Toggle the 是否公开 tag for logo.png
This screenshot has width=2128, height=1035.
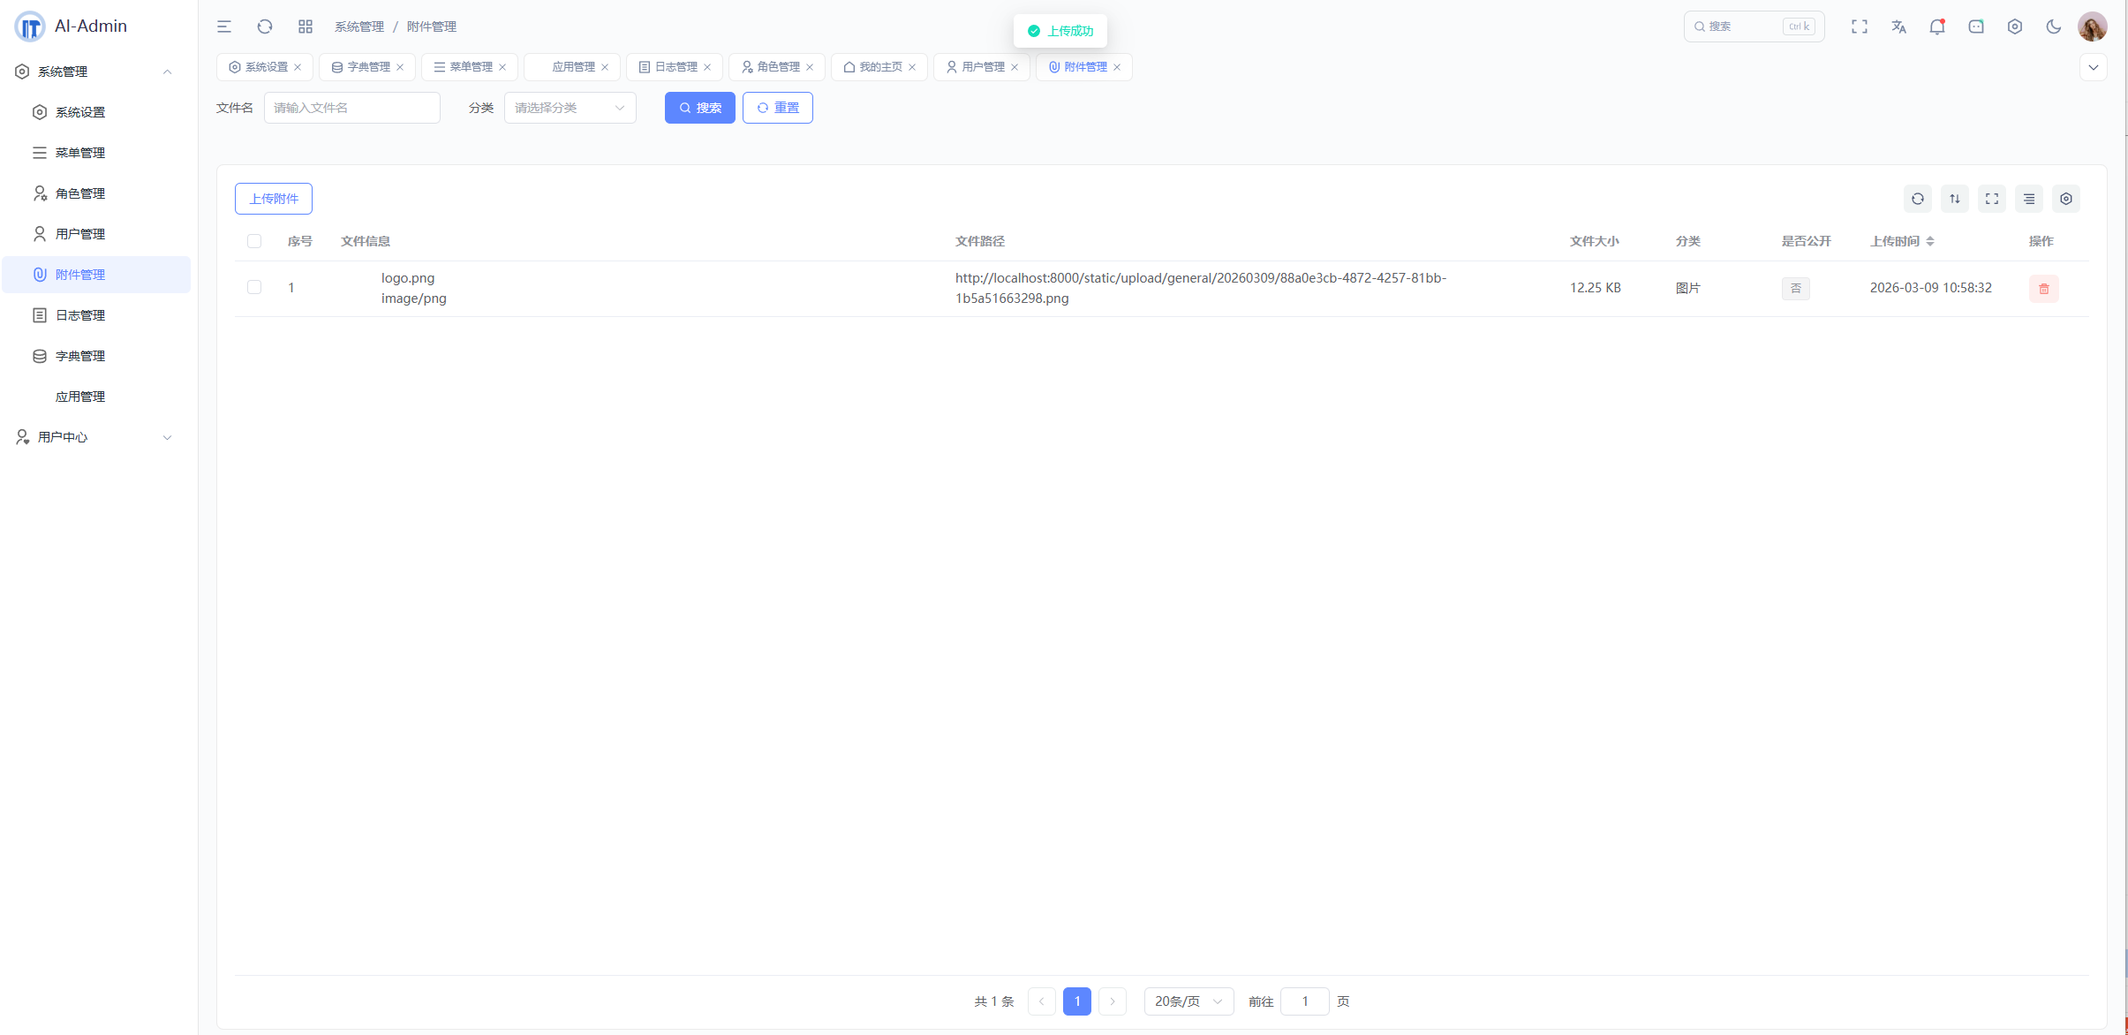point(1796,289)
